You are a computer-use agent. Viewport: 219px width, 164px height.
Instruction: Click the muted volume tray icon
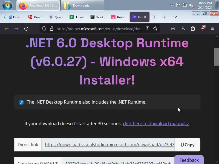point(191,5)
